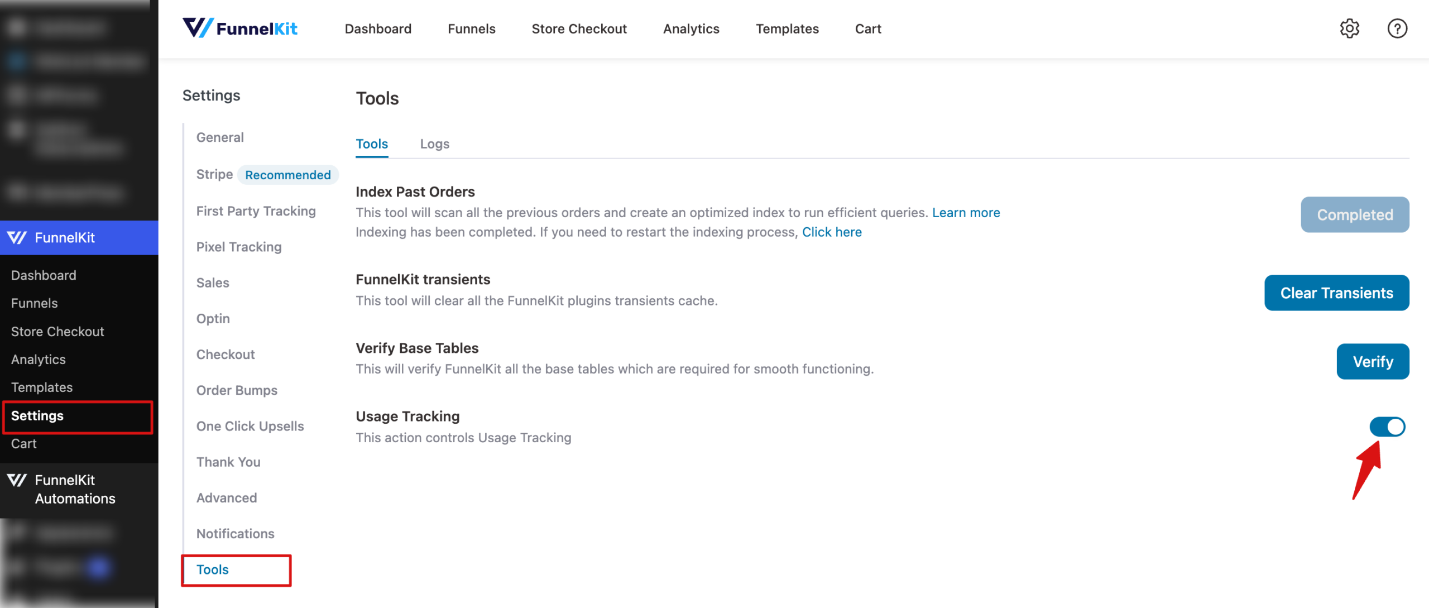
Task: Open General settings
Action: (219, 137)
